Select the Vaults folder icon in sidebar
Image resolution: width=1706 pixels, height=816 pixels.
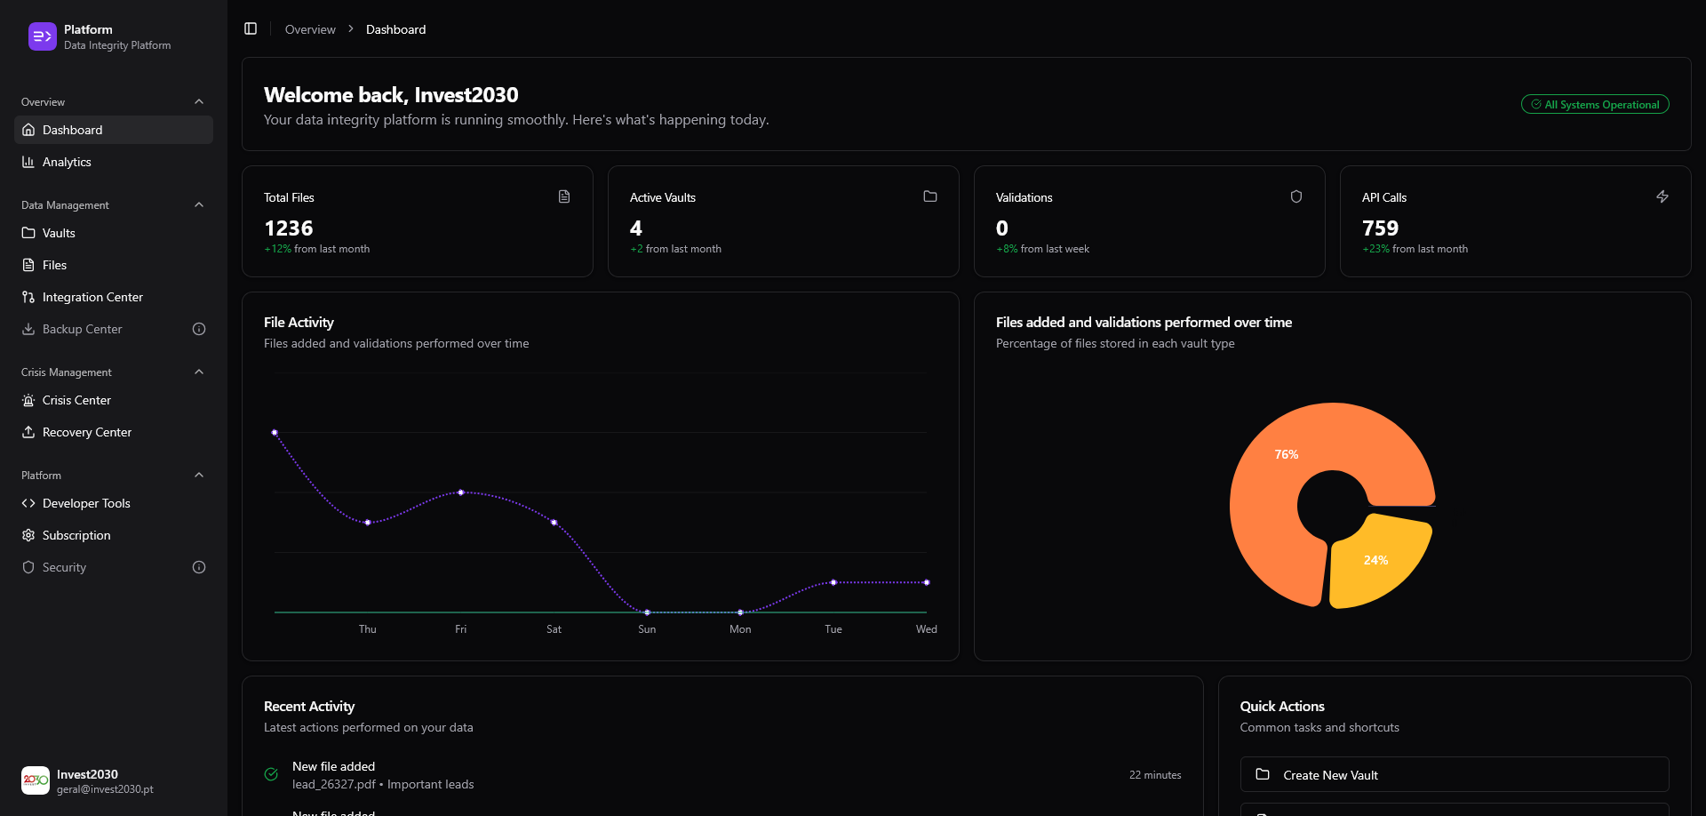pos(28,233)
